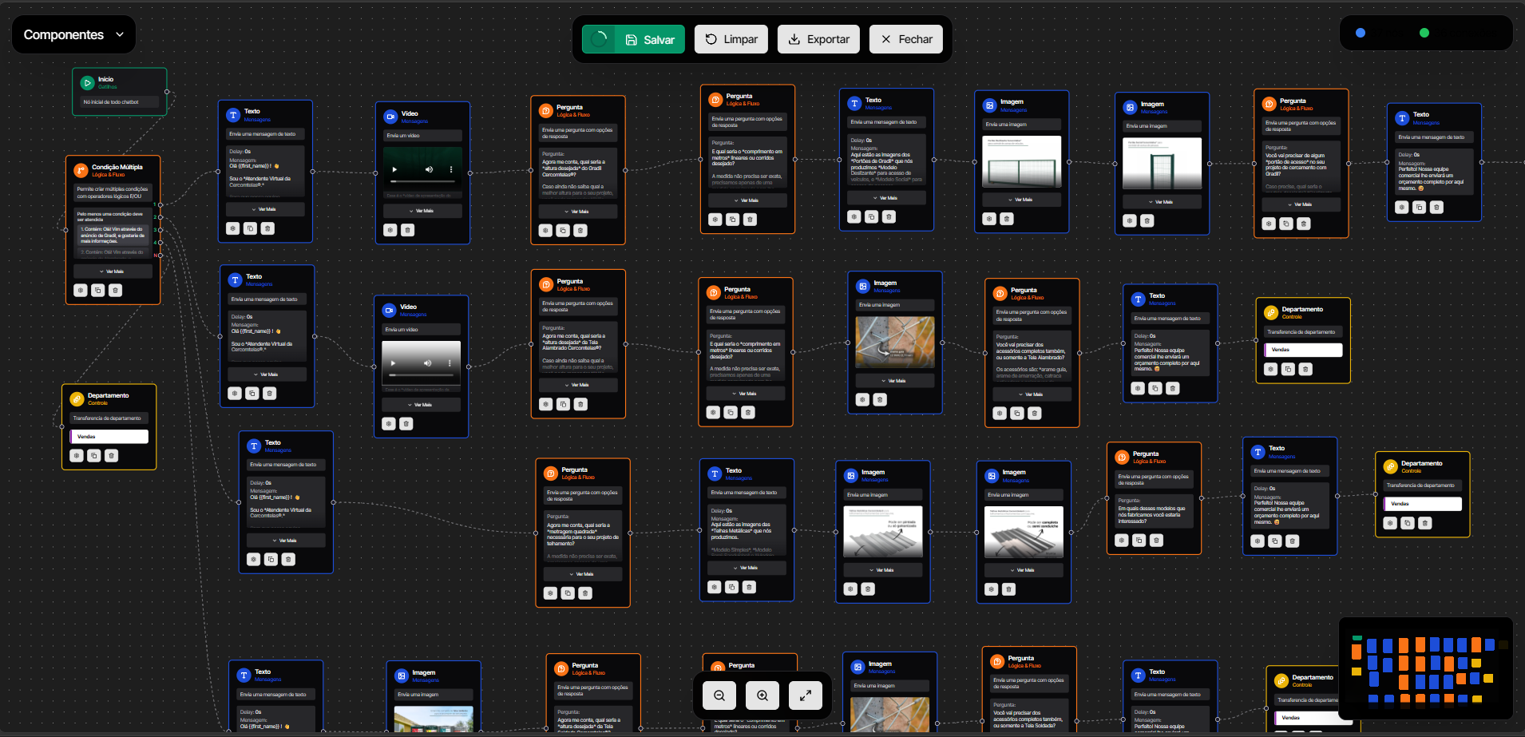The image size is (1525, 737).
Task: Open settings of 'portão de acesso' Pergunta node
Action: click(1269, 224)
